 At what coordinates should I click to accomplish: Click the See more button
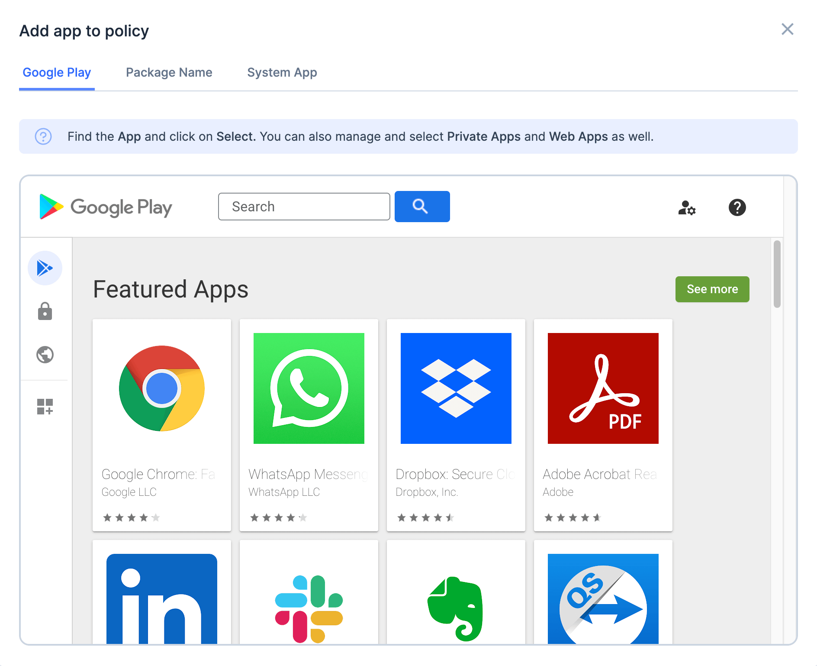(x=712, y=289)
